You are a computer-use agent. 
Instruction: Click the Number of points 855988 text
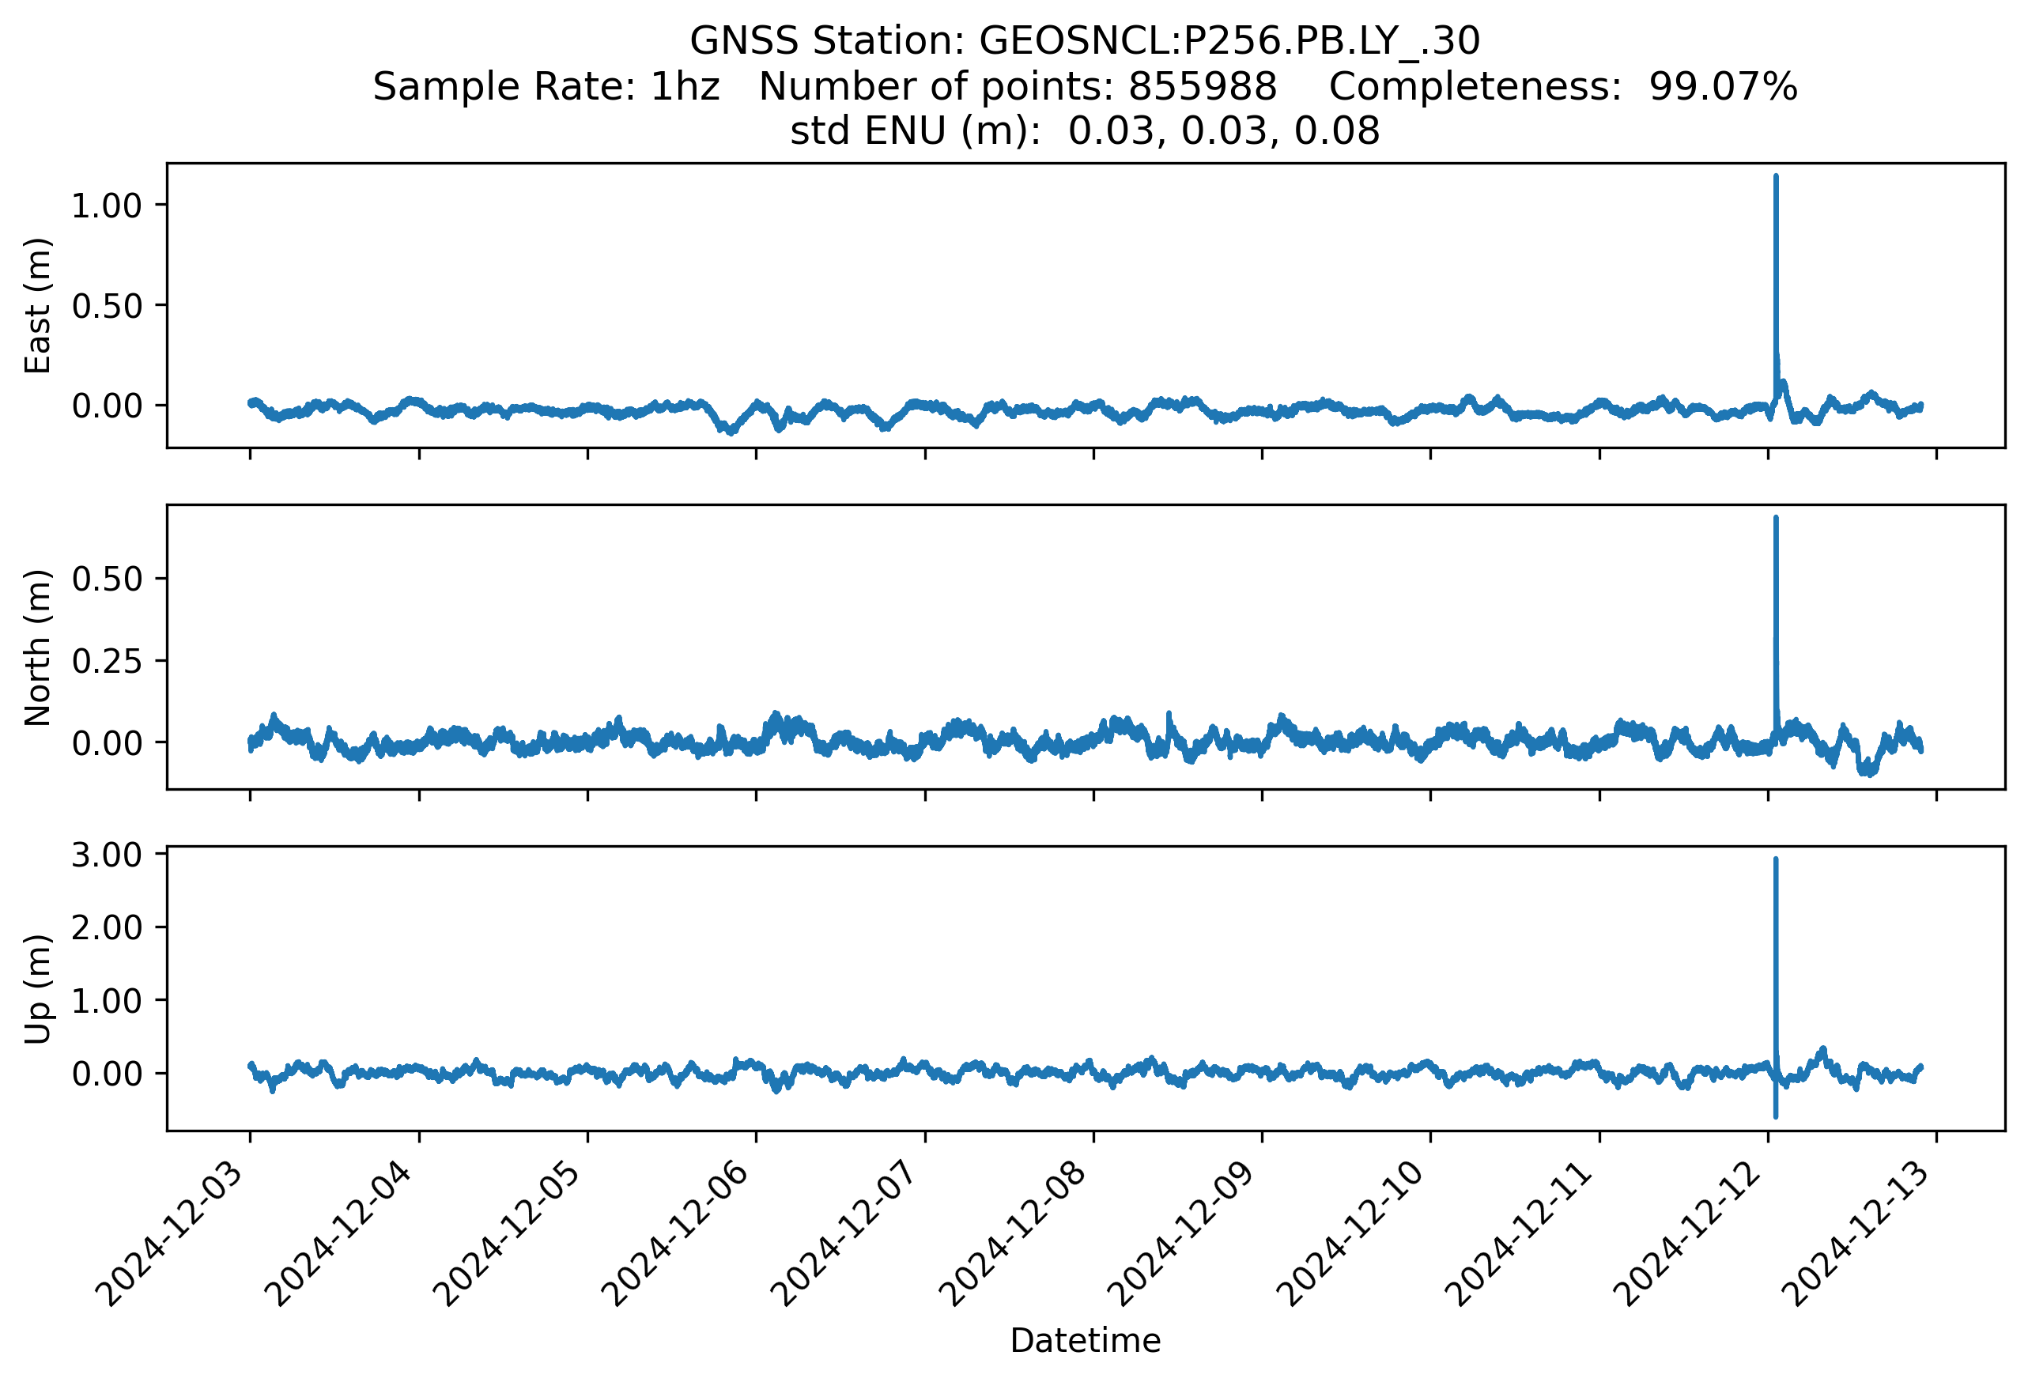(1018, 86)
